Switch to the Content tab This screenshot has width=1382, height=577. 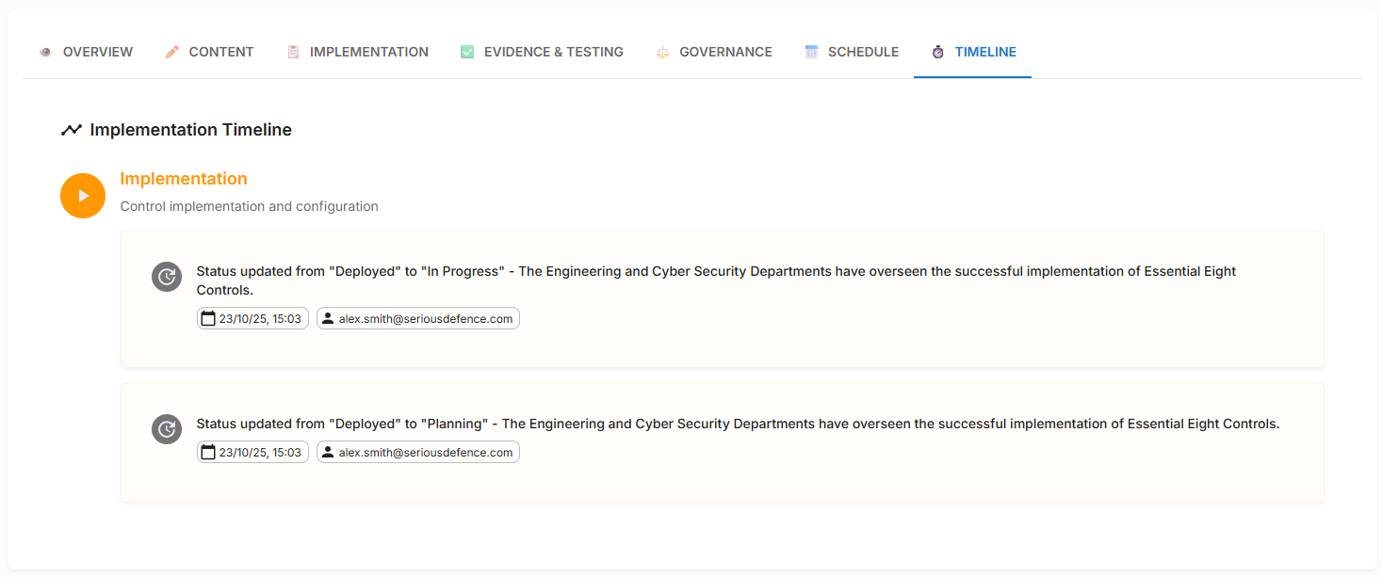tap(209, 52)
